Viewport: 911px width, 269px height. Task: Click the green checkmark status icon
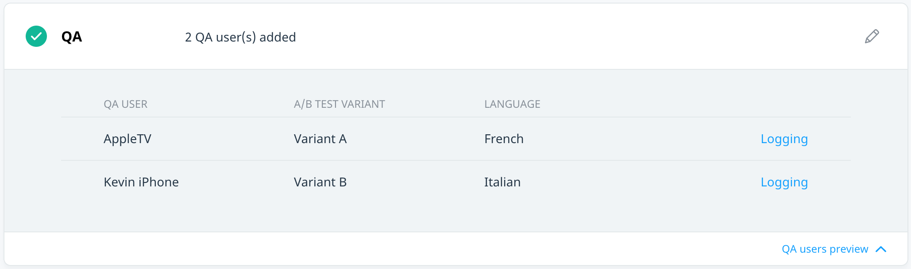[36, 36]
